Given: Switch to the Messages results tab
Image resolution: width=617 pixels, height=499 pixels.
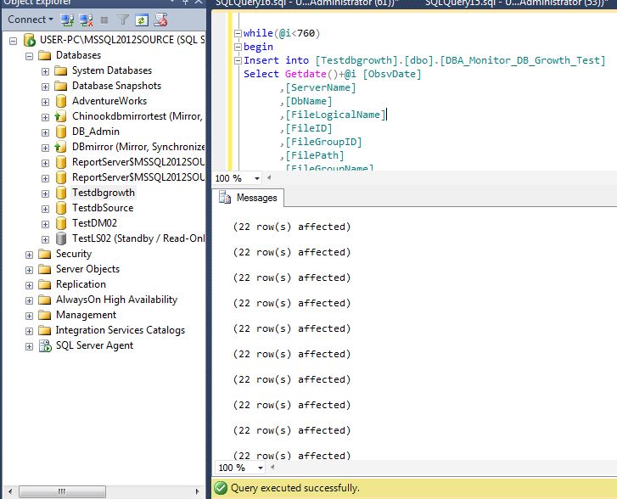Looking at the screenshot, I should (249, 198).
